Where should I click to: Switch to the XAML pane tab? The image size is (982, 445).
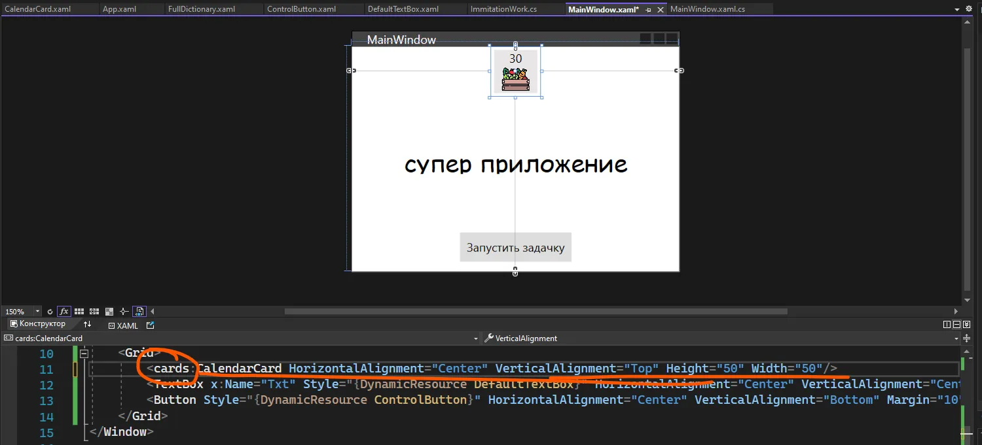(123, 325)
